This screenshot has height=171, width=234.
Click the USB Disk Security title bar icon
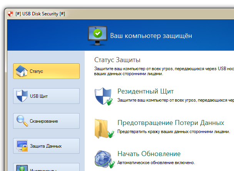click(x=10, y=14)
